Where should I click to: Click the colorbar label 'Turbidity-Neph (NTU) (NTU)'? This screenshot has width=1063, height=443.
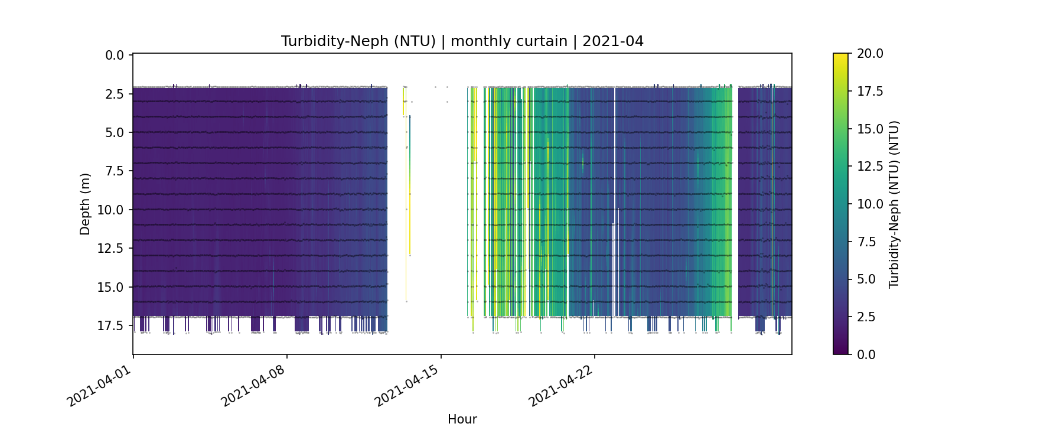click(894, 204)
